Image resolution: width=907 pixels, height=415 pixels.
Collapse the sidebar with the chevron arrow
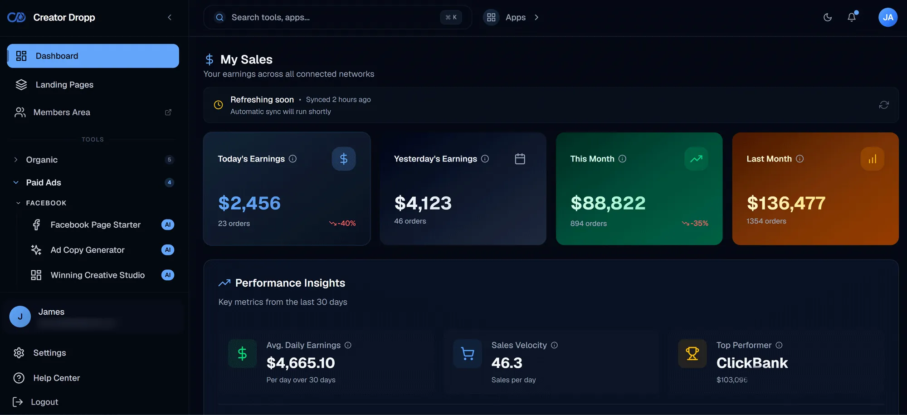(x=170, y=17)
